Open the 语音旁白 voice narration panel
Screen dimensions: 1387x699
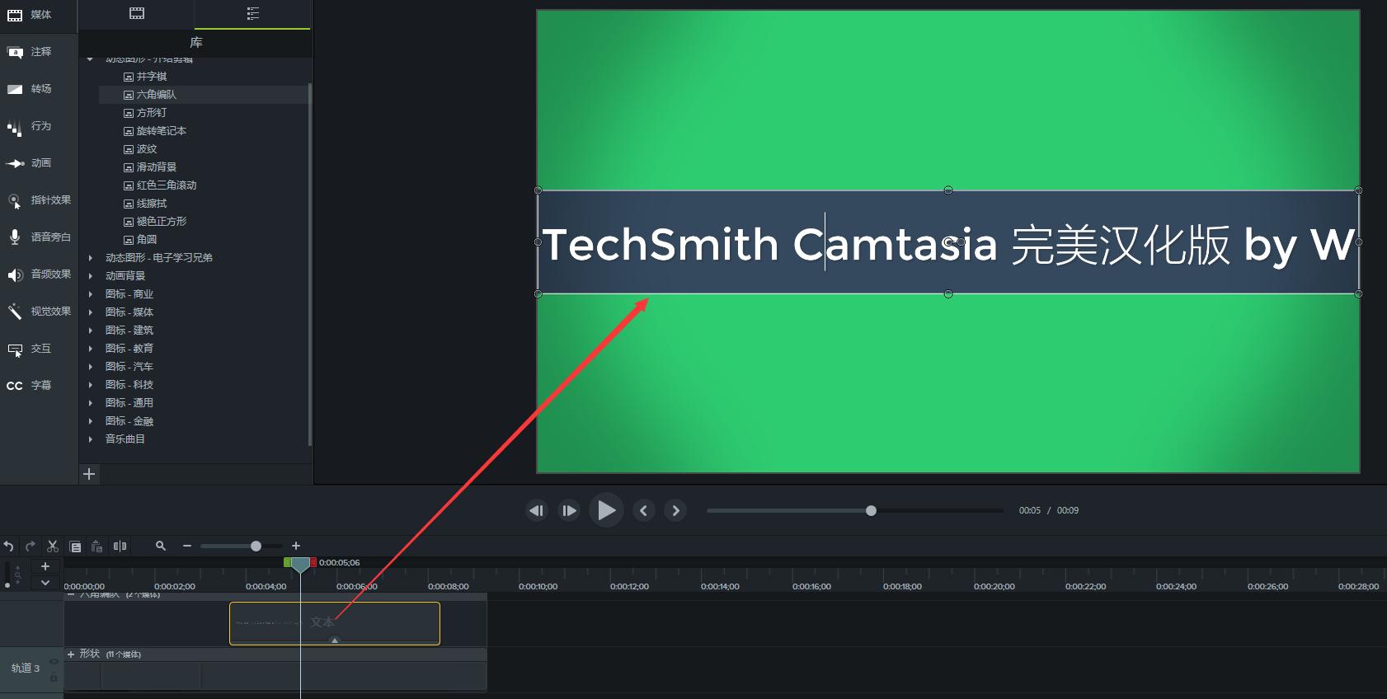38,237
